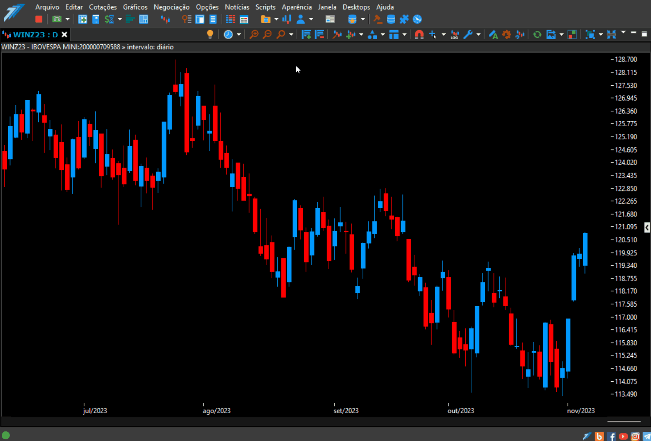The width and height of the screenshot is (651, 441).
Task: Zoom in with the plus magnifier
Action: (x=254, y=35)
